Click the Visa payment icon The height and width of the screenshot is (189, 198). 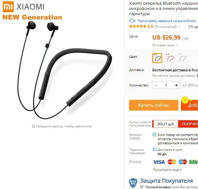point(159,162)
